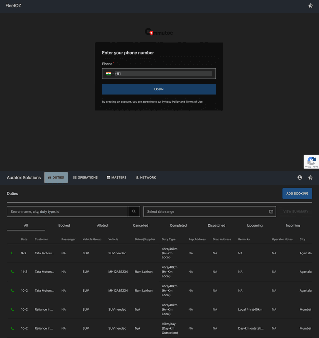Click the Operator Notes column header
This screenshot has width=319, height=338.
point(282,239)
